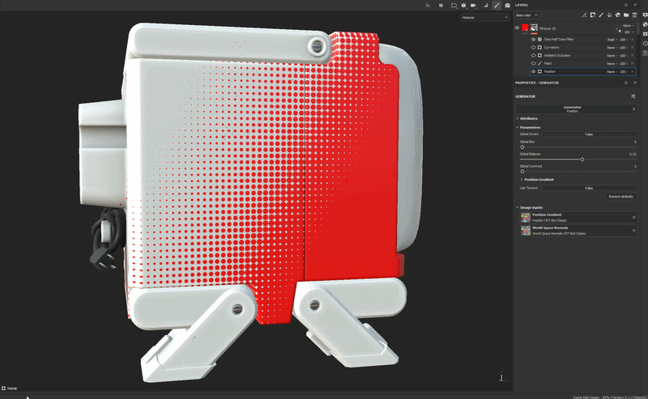Image resolution: width=648 pixels, height=399 pixels.
Task: Expand the Position Gradient section
Action: pyautogui.click(x=539, y=179)
